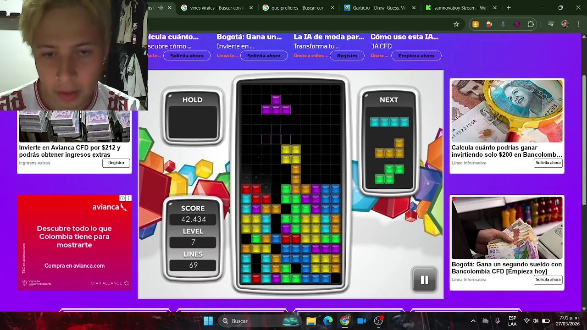The width and height of the screenshot is (587, 330).
Task: Click 'Solicita ahora' on the Bancolombia $200 ad
Action: pos(548,163)
